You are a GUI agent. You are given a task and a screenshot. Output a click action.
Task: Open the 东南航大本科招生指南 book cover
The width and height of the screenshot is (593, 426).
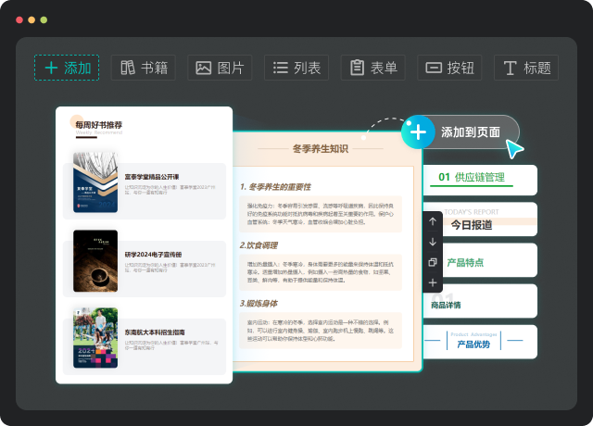(x=95, y=338)
